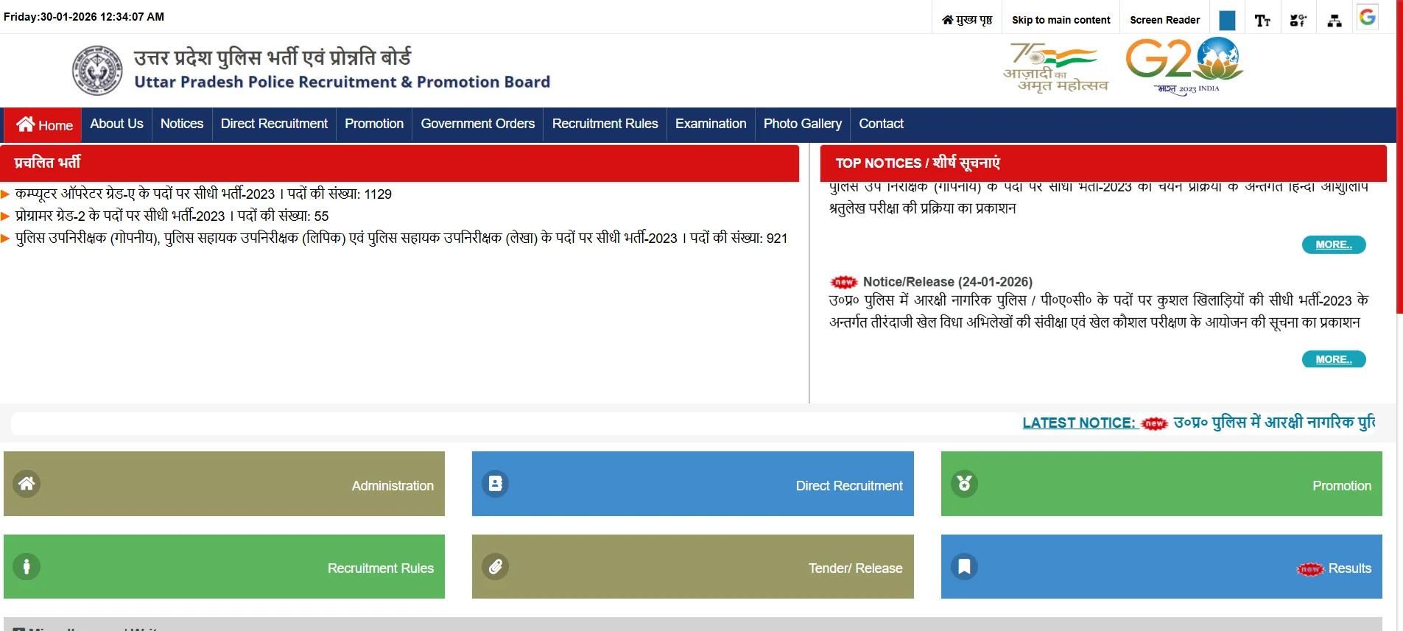The height and width of the screenshot is (631, 1403).
Task: Click the प्रचलित भर्ती section header
Action: tap(399, 163)
